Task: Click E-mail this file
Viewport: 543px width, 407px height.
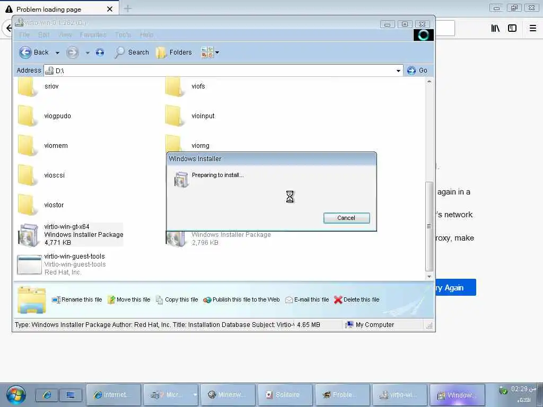Action: 307,300
